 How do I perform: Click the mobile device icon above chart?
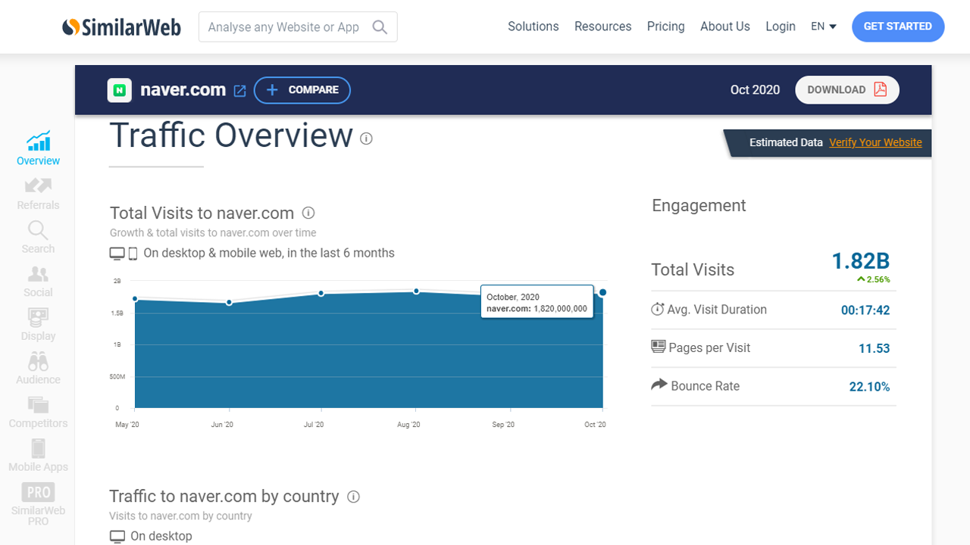(x=133, y=254)
